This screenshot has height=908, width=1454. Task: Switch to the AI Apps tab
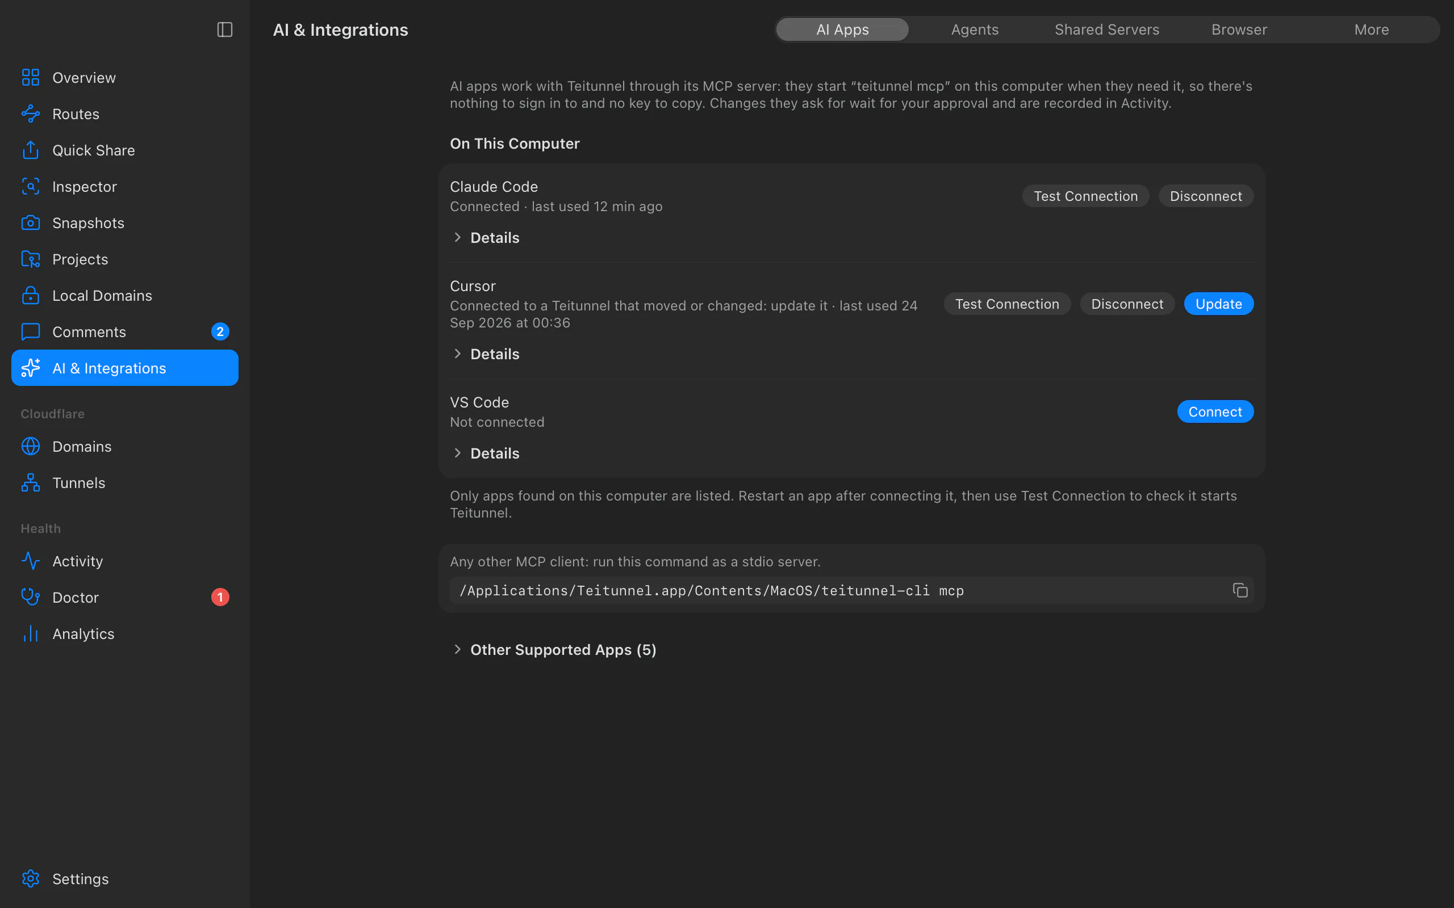pos(842,30)
